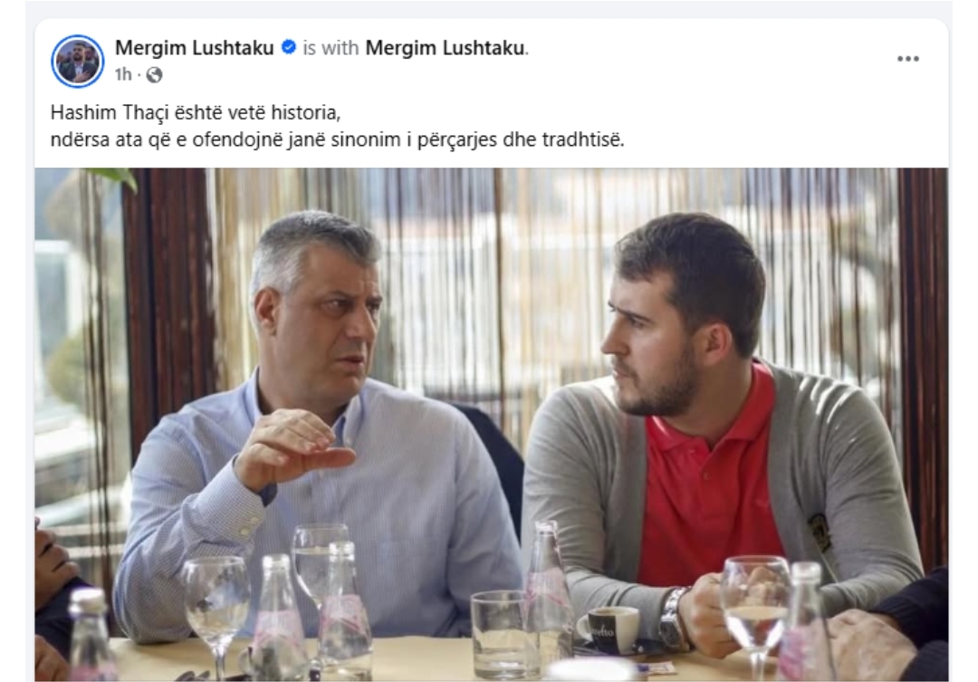
Task: Click the green plant leaf in the photo corner
Action: (x=119, y=178)
